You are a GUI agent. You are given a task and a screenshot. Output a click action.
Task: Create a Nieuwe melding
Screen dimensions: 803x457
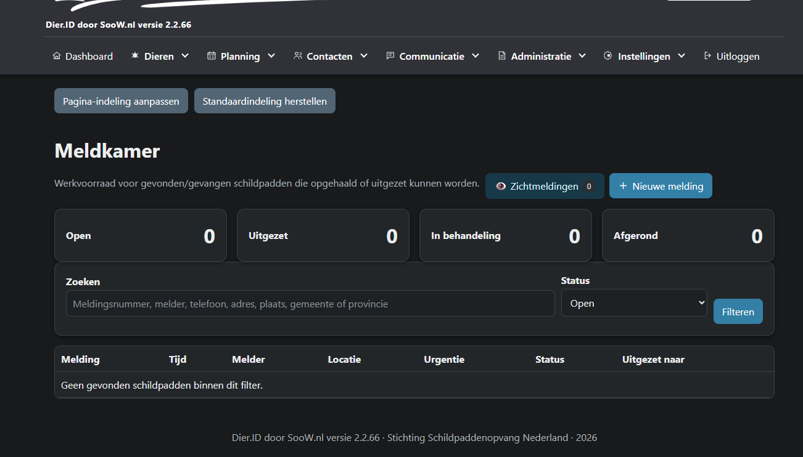coord(661,186)
